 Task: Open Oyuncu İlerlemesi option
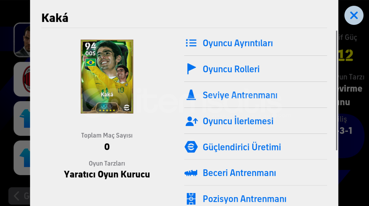(x=238, y=121)
